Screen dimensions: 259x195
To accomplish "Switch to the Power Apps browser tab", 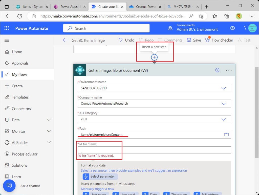I will [70, 7].
